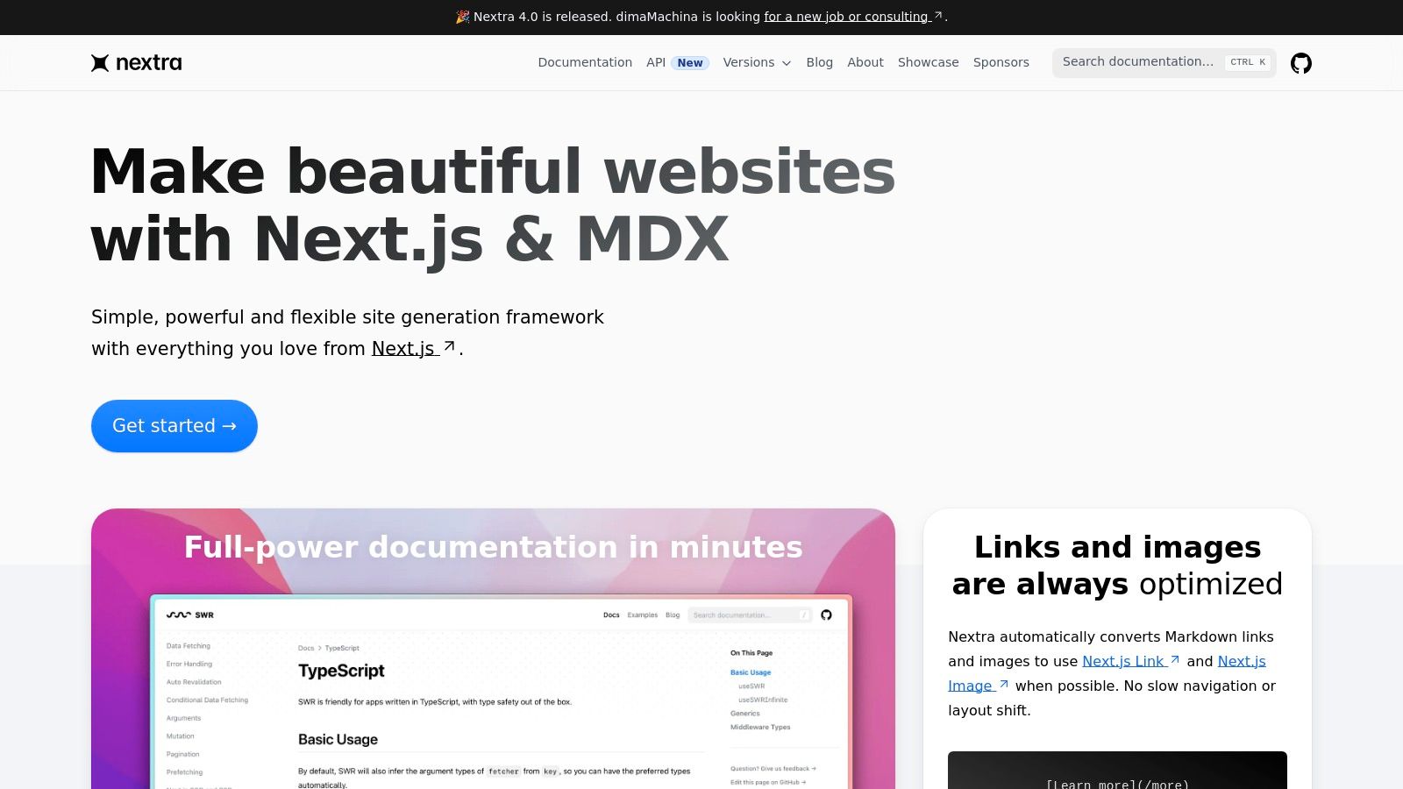Go to the Blog page
The width and height of the screenshot is (1403, 789).
[820, 62]
